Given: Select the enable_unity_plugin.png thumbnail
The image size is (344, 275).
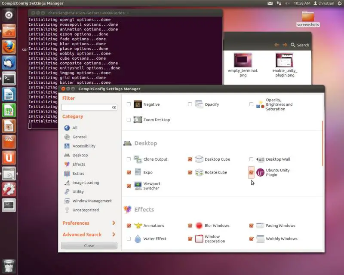Looking at the screenshot, I should click(x=285, y=60).
